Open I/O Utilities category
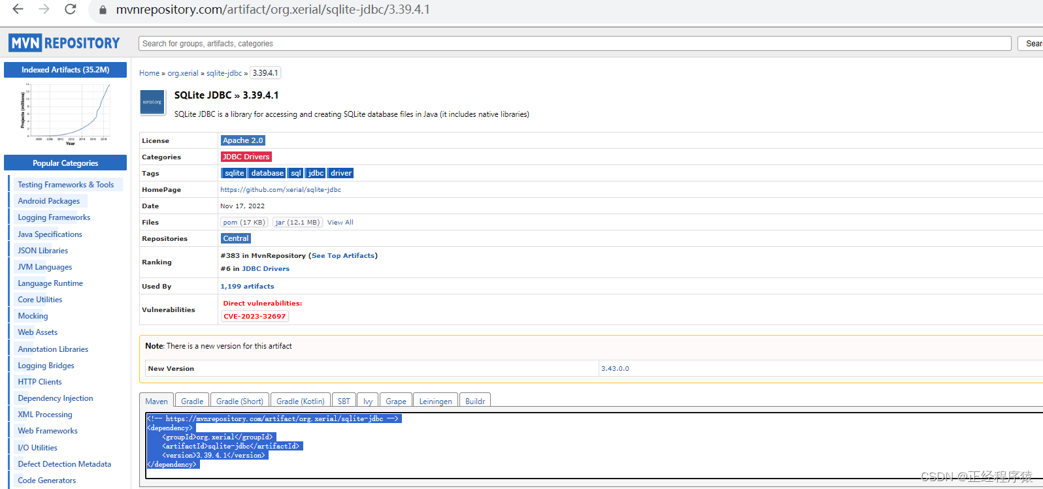 (38, 448)
